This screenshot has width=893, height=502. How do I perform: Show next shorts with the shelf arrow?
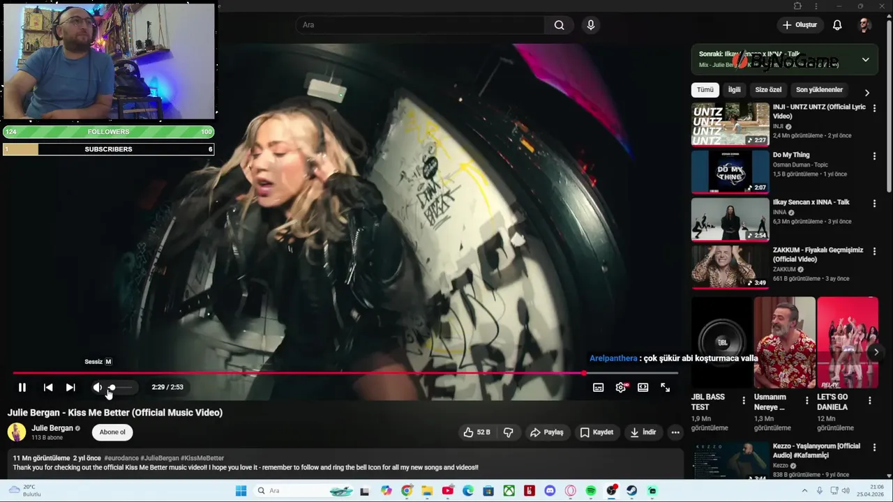click(876, 352)
